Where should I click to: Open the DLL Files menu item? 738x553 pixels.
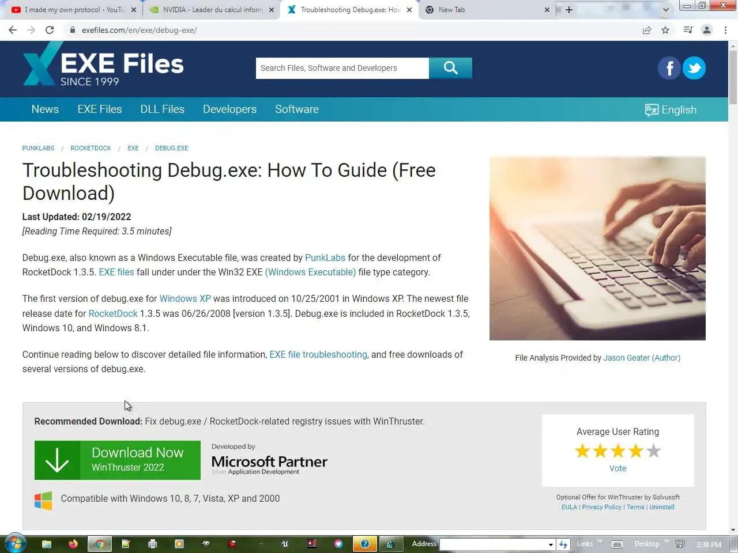163,109
